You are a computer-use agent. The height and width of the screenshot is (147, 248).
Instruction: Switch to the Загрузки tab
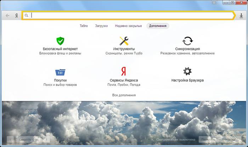click(101, 26)
